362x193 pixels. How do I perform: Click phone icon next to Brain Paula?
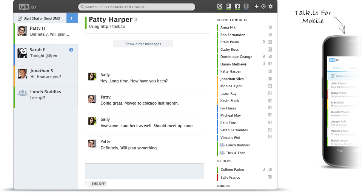point(263,42)
